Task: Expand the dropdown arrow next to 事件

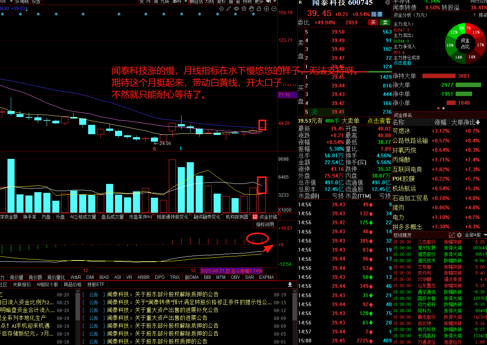Action: click(x=186, y=1)
